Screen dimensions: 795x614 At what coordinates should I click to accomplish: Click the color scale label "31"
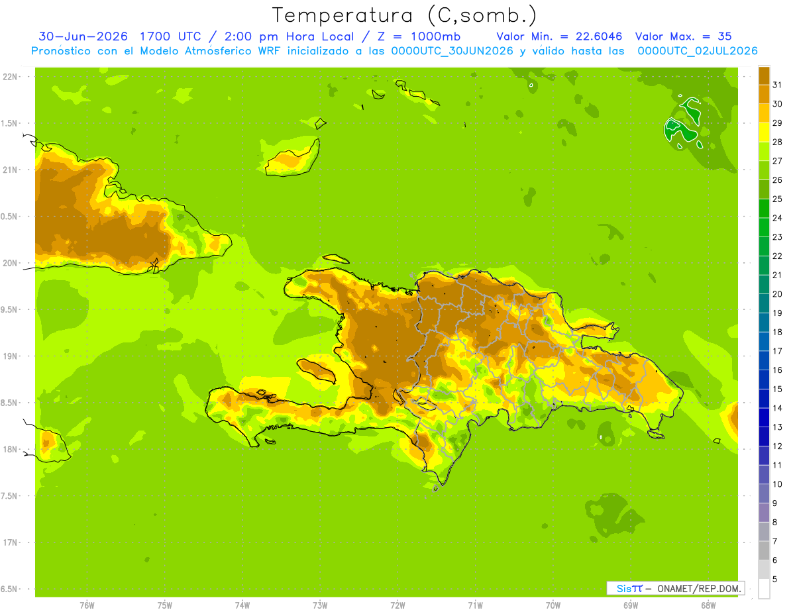(778, 85)
